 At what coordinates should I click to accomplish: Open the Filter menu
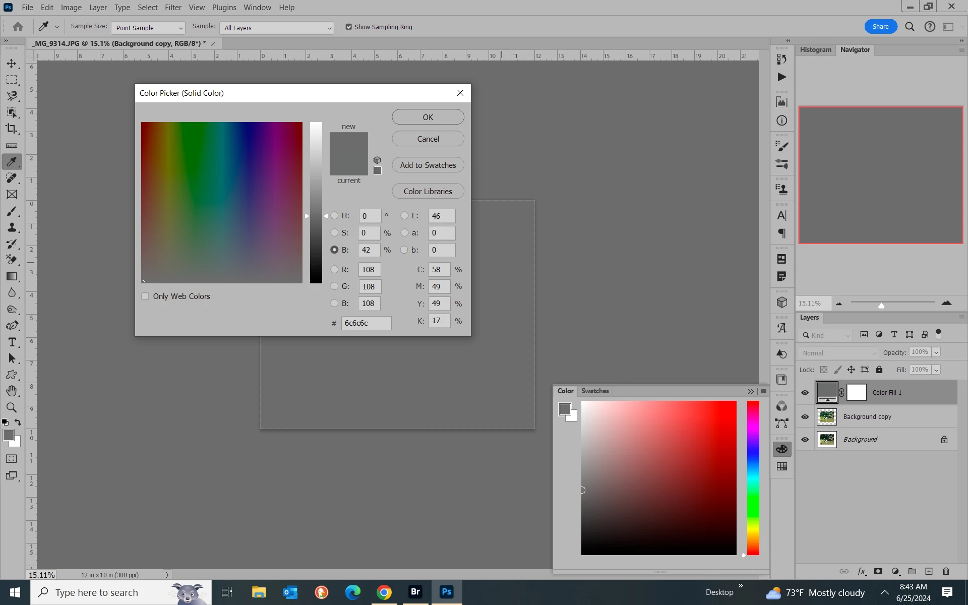click(x=173, y=8)
